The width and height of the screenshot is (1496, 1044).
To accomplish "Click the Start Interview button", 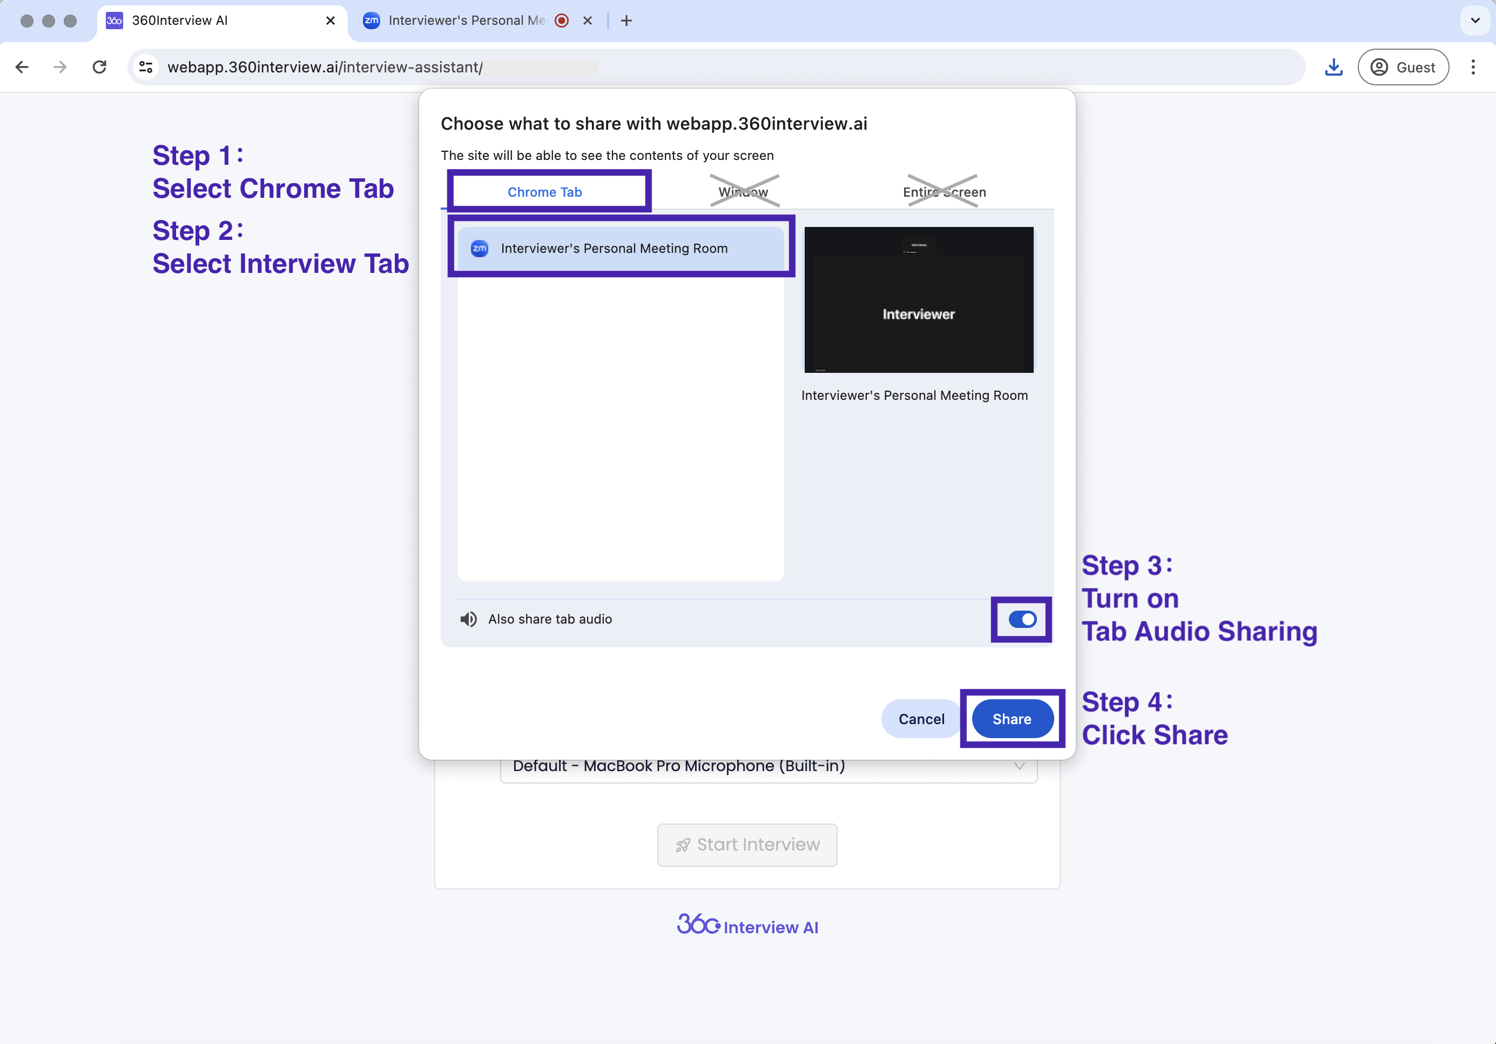I will (x=747, y=845).
